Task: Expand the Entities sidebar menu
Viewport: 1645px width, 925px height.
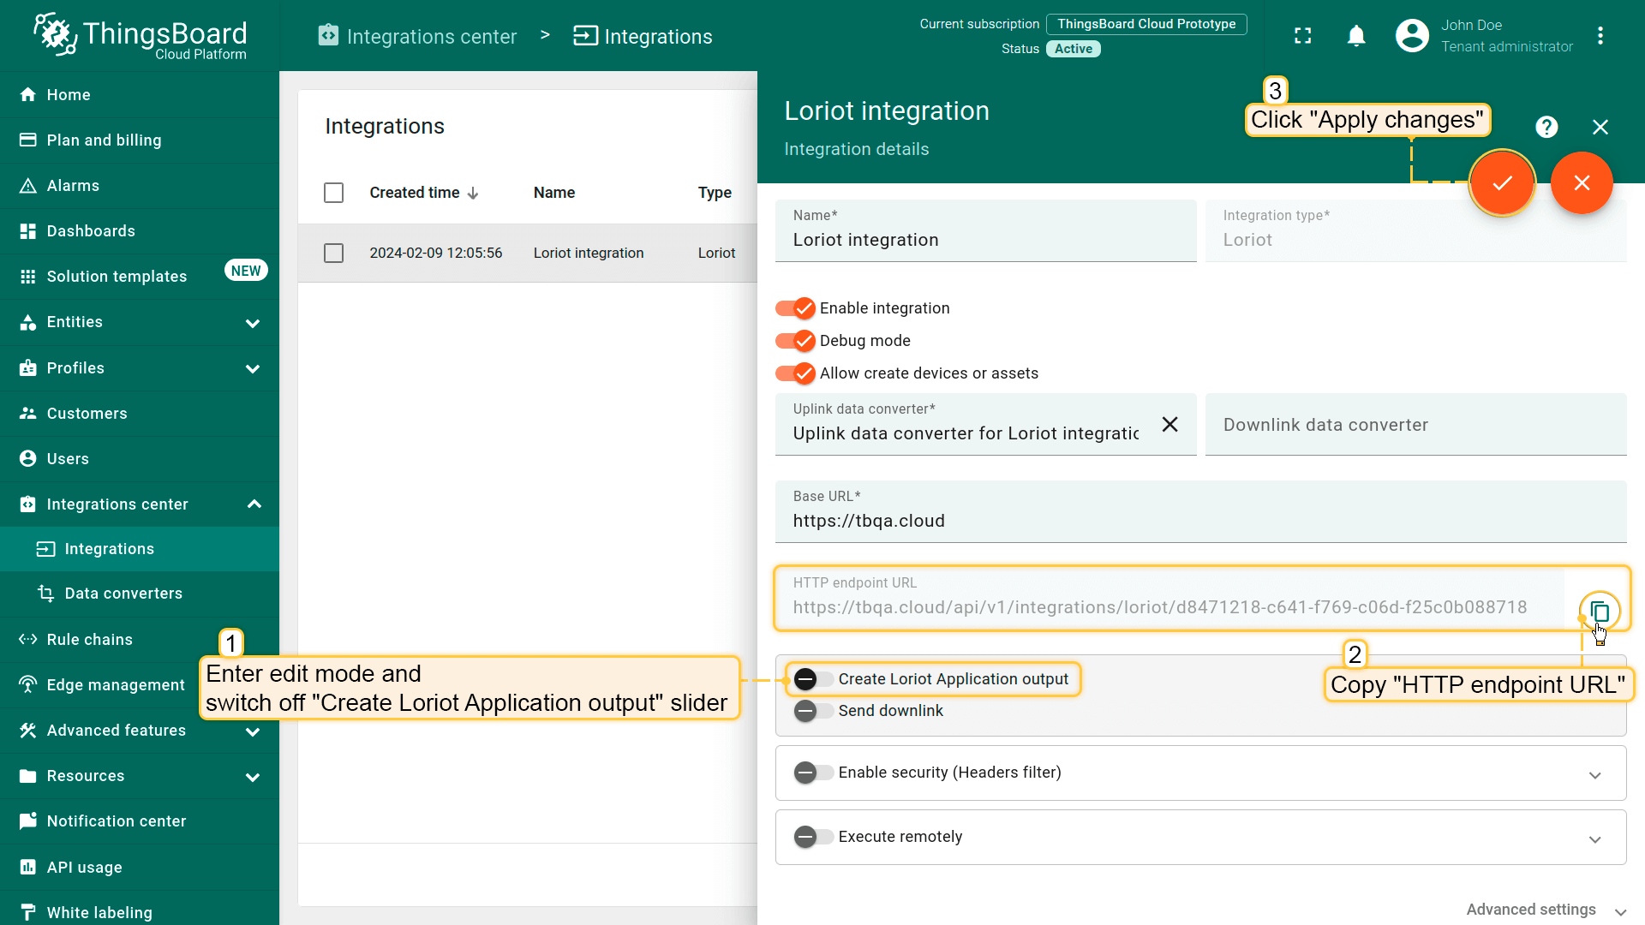Action: 252,323
